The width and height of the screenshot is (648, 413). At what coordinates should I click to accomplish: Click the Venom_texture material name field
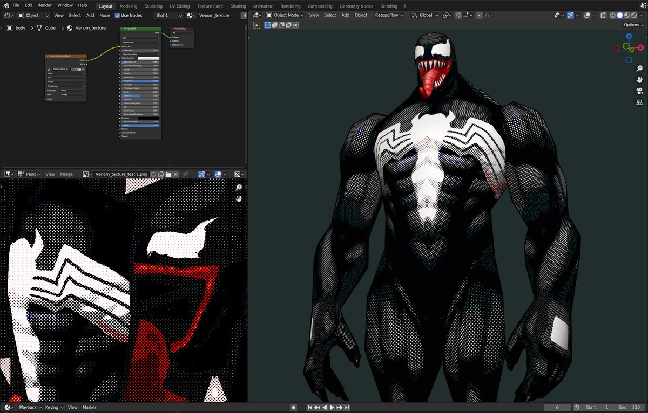click(x=219, y=16)
